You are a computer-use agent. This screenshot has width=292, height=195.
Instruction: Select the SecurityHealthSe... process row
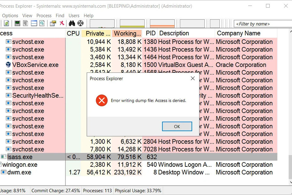pyautogui.click(x=139, y=95)
